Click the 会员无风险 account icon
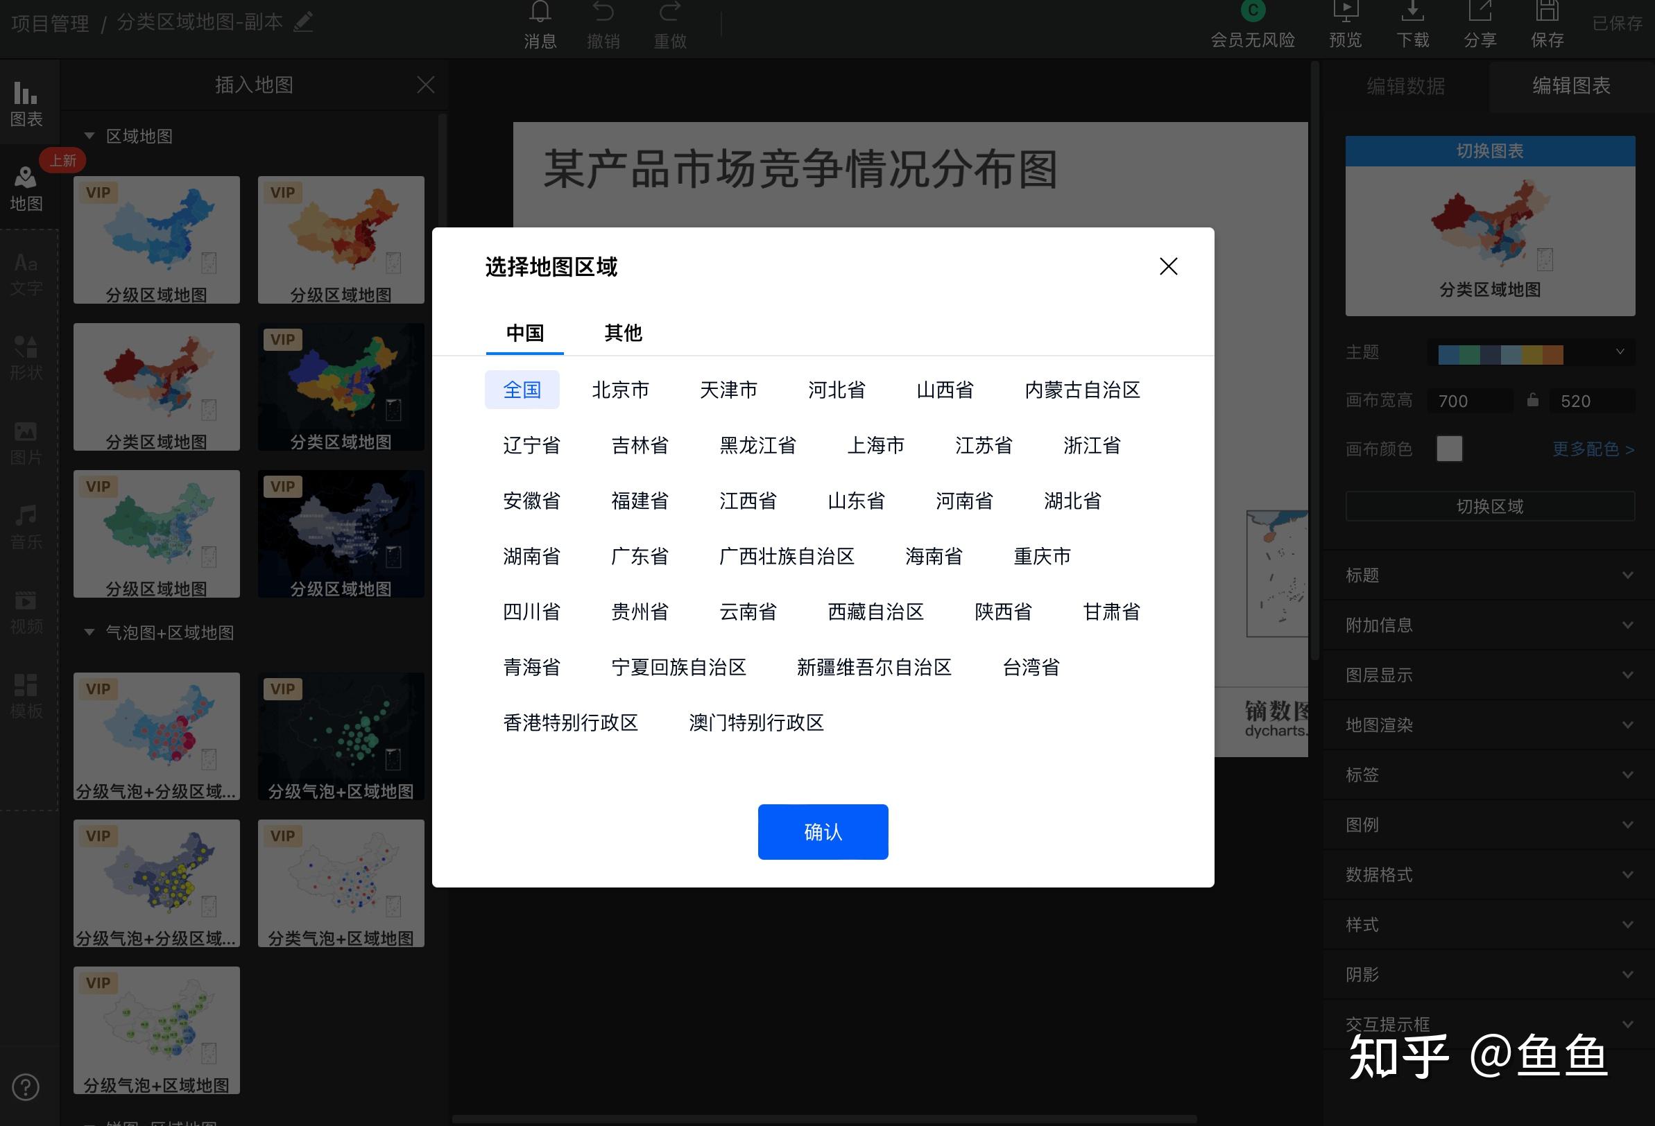The height and width of the screenshot is (1126, 1655). click(x=1253, y=10)
